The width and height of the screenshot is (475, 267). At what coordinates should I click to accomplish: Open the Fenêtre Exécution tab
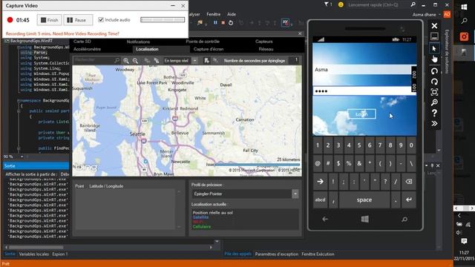click(x=318, y=254)
